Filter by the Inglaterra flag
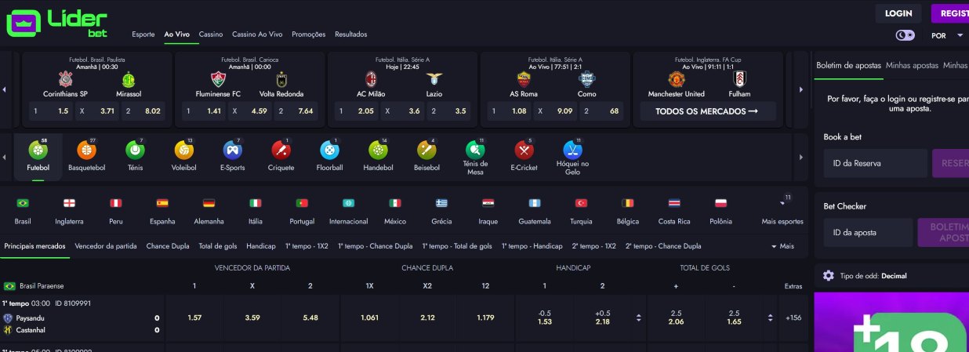This screenshot has height=352, width=969. [x=69, y=202]
